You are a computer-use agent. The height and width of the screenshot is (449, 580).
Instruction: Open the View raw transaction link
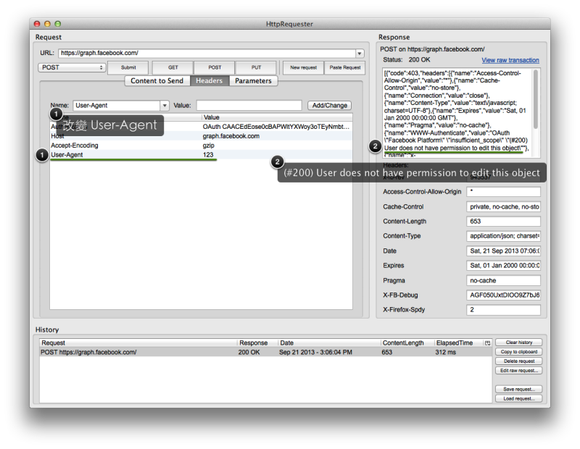510,60
